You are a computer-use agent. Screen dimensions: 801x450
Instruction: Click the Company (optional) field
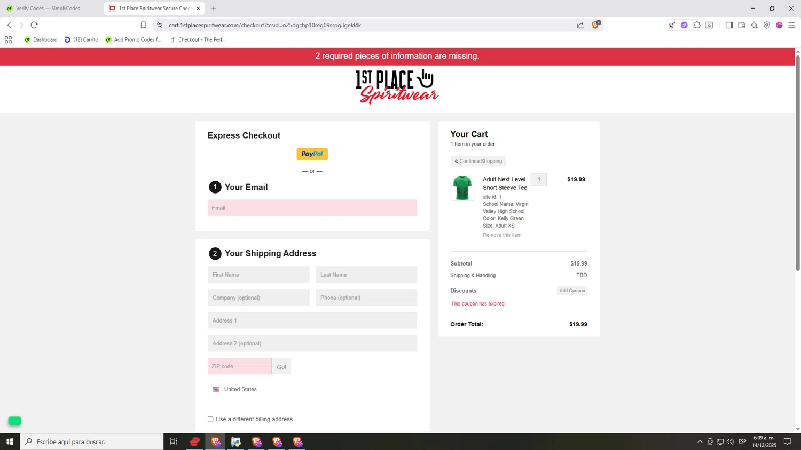(x=258, y=298)
